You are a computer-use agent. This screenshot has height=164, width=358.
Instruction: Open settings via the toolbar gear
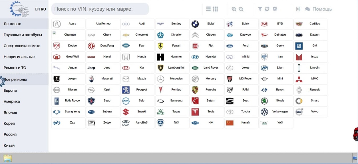coord(275,9)
